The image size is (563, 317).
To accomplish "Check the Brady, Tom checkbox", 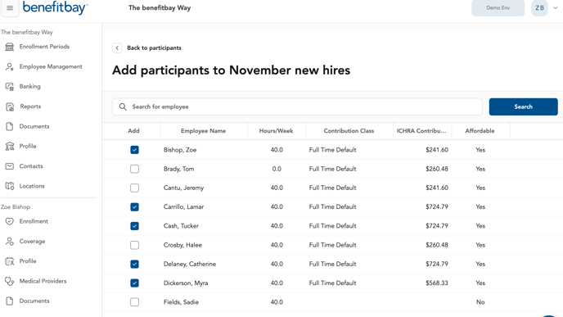I will pos(135,169).
